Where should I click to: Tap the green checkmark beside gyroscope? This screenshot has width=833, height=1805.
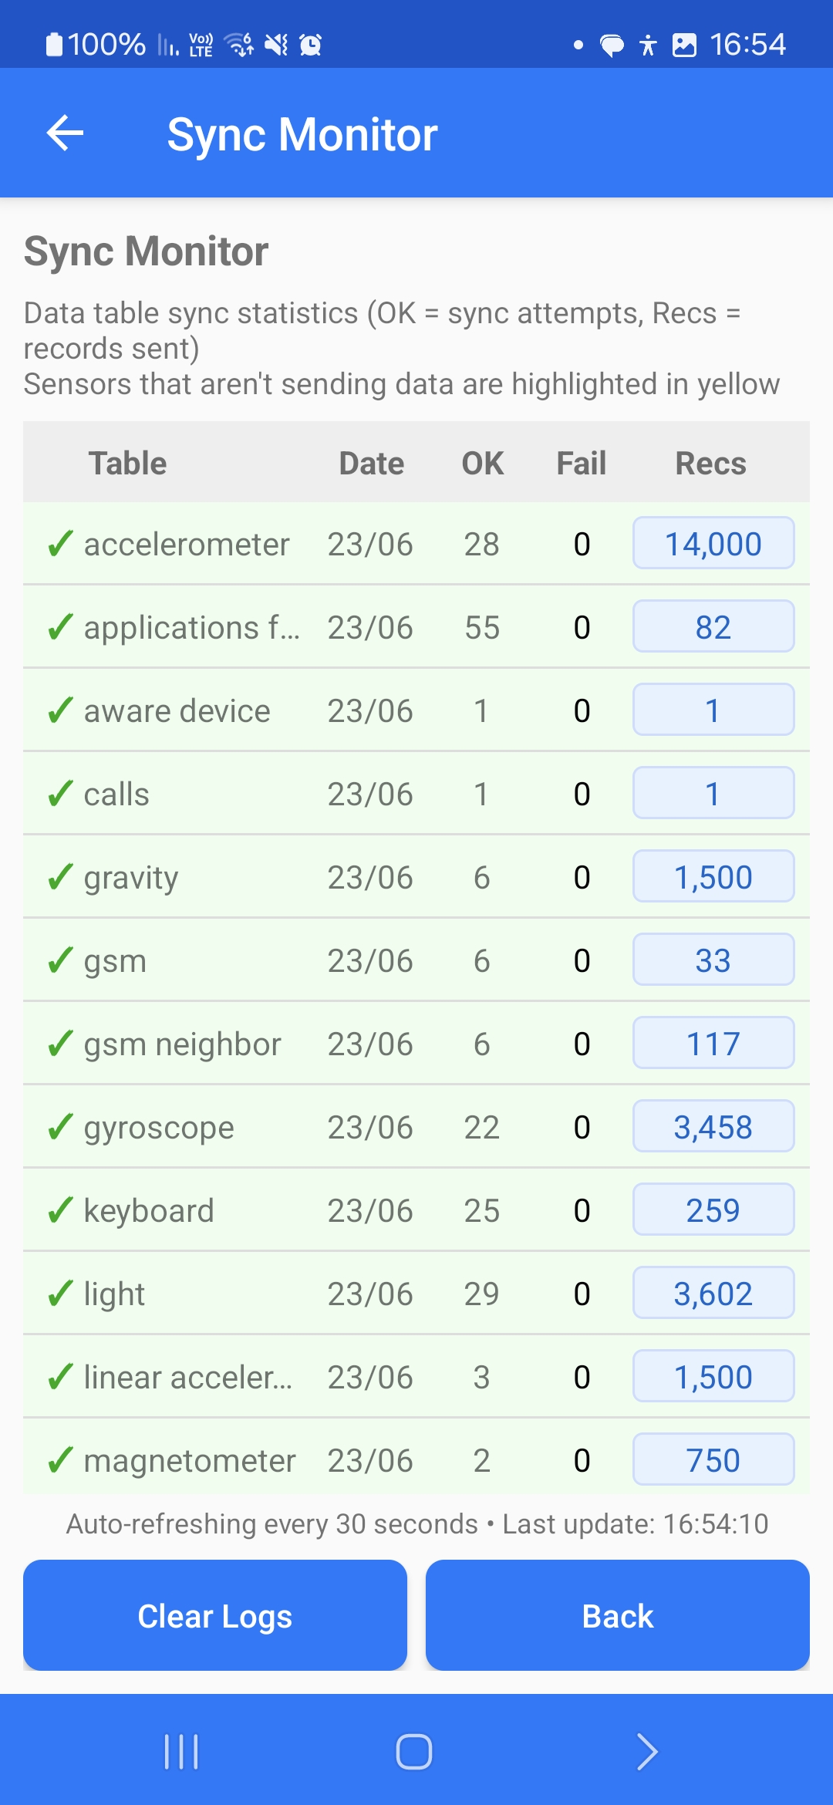[x=60, y=1127]
